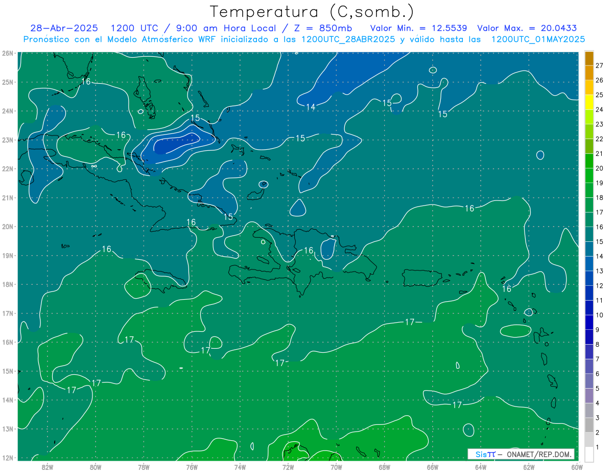The height and width of the screenshot is (474, 613).
Task: Click the "16N" latitude axis label
Action: coord(7,342)
